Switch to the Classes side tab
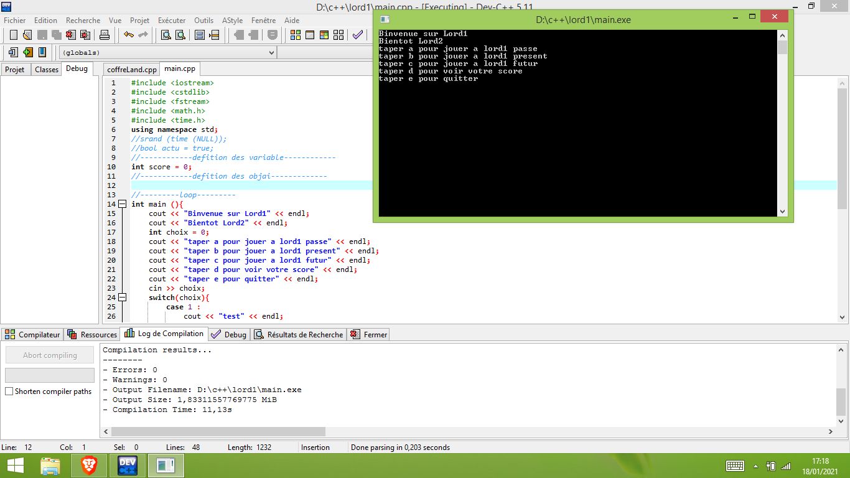The width and height of the screenshot is (850, 478). tap(47, 69)
